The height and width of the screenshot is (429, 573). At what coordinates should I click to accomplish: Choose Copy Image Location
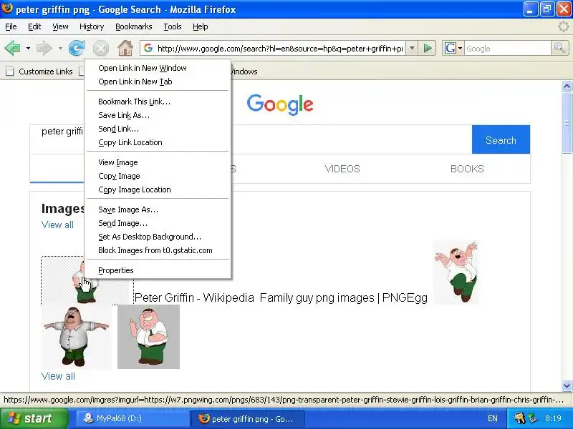click(158, 189)
